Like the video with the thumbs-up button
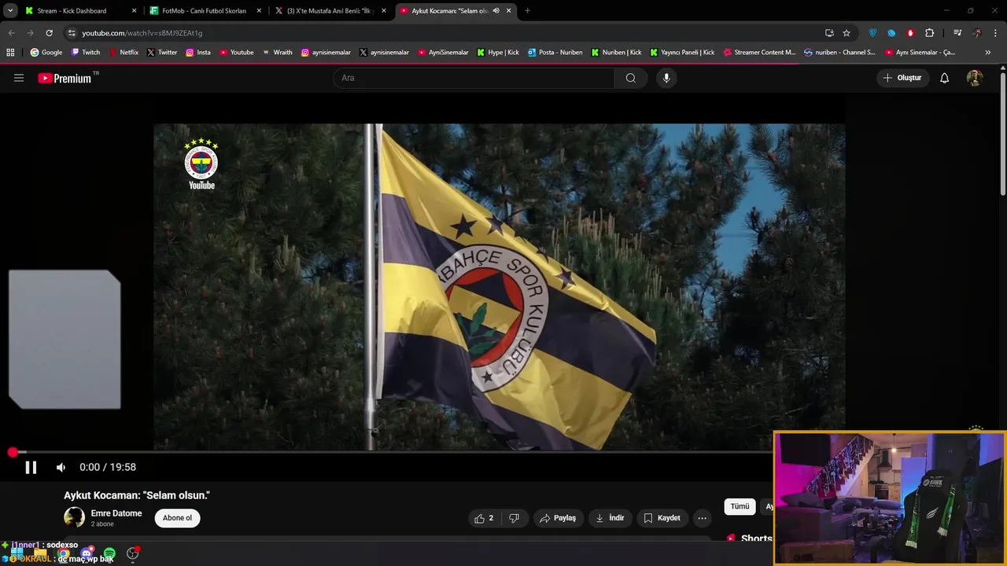 coord(484,518)
